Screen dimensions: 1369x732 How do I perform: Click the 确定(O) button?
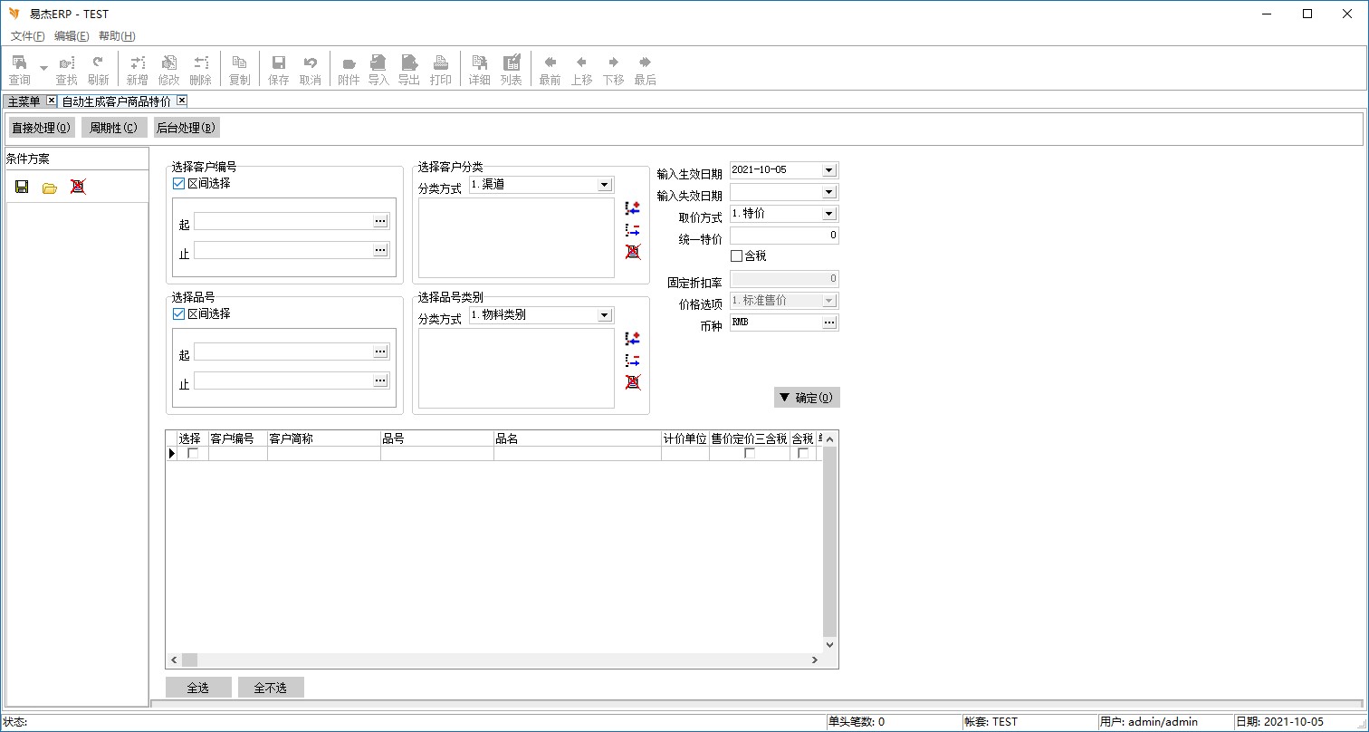pos(806,398)
